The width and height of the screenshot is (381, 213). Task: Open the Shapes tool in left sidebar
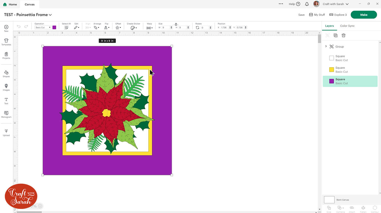coord(6,74)
